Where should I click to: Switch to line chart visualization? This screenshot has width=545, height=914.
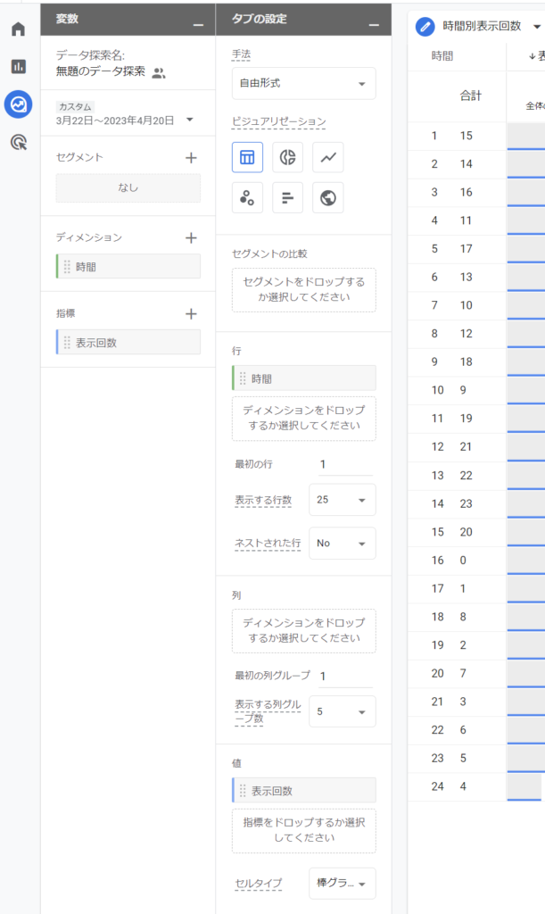coord(328,157)
